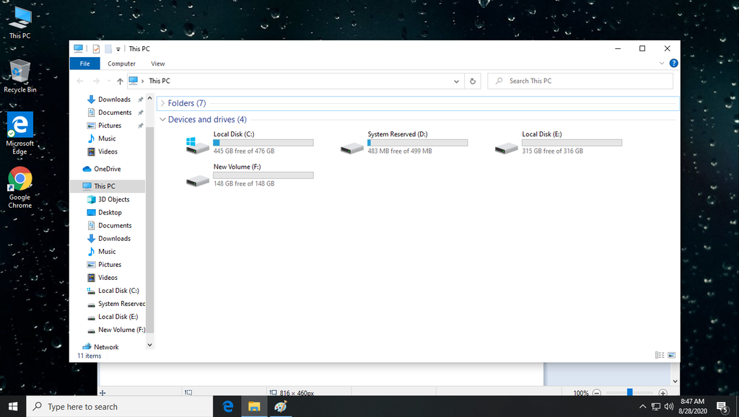Refresh the This PC address bar

pos(473,82)
